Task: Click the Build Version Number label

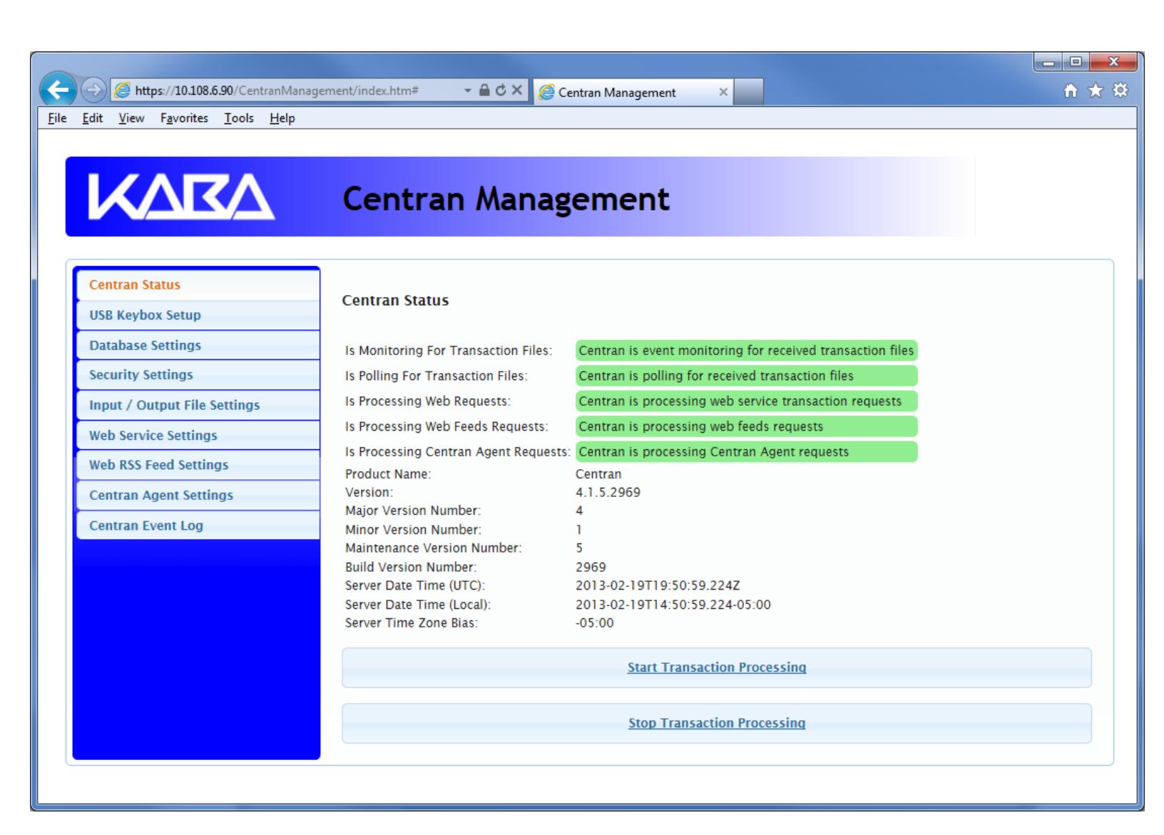Action: tap(411, 568)
